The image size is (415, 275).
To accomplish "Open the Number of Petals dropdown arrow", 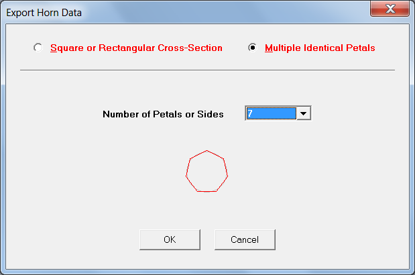I will tap(304, 113).
